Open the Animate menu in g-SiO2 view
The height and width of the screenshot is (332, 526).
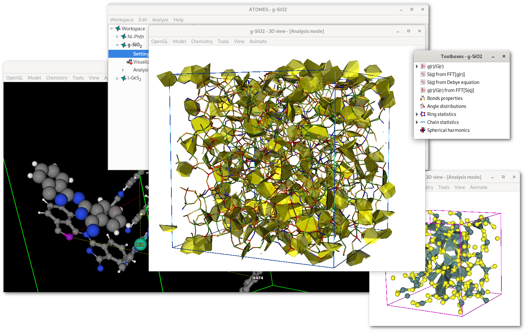pyautogui.click(x=258, y=41)
